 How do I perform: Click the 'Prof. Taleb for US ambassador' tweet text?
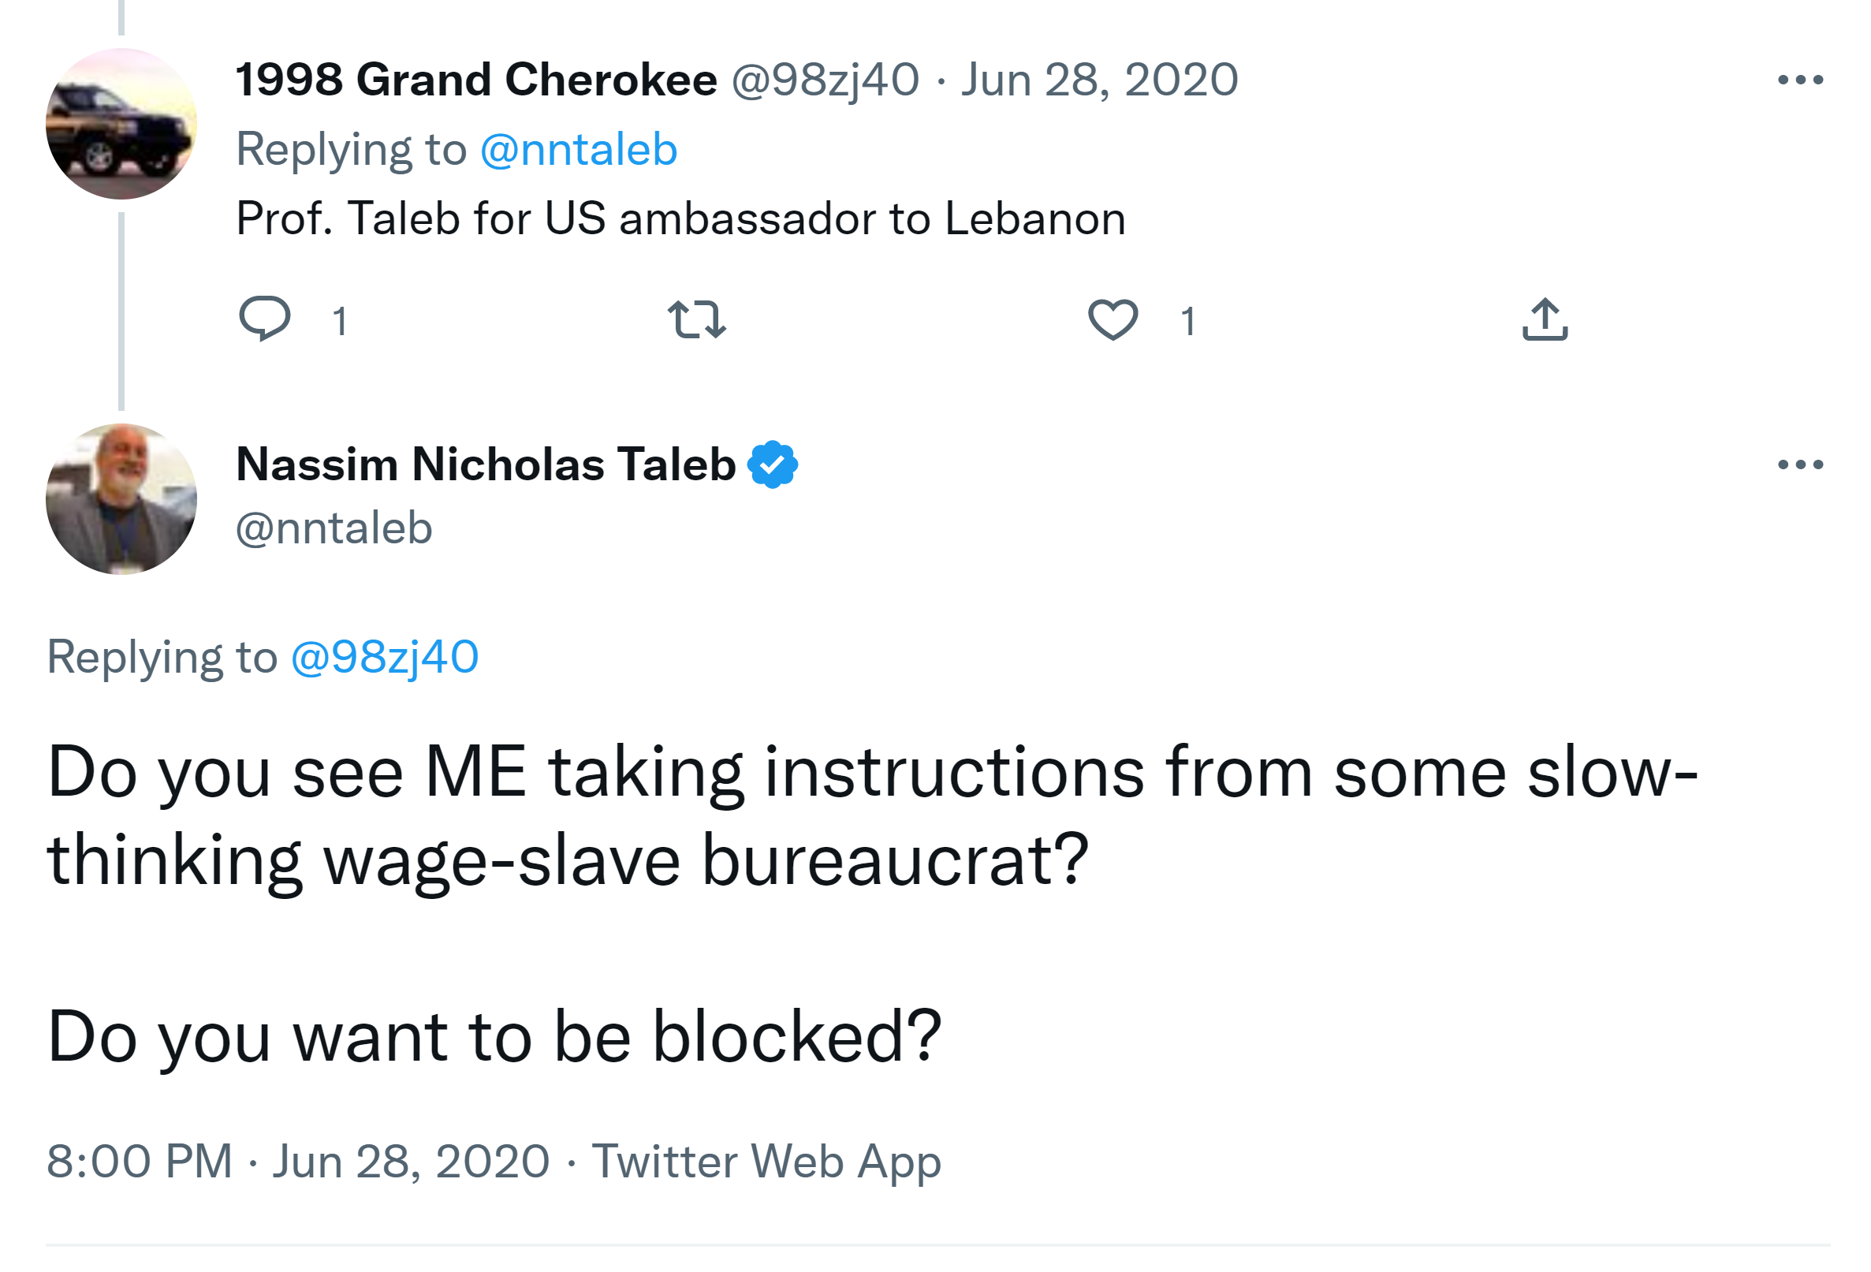(x=680, y=218)
